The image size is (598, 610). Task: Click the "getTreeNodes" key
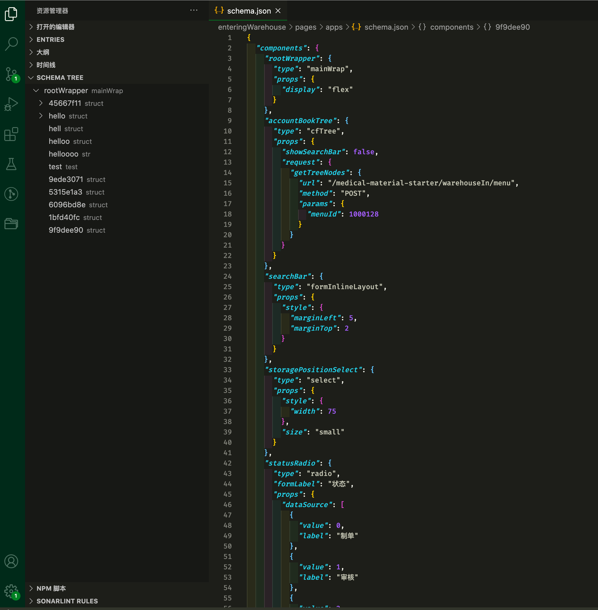click(x=320, y=172)
